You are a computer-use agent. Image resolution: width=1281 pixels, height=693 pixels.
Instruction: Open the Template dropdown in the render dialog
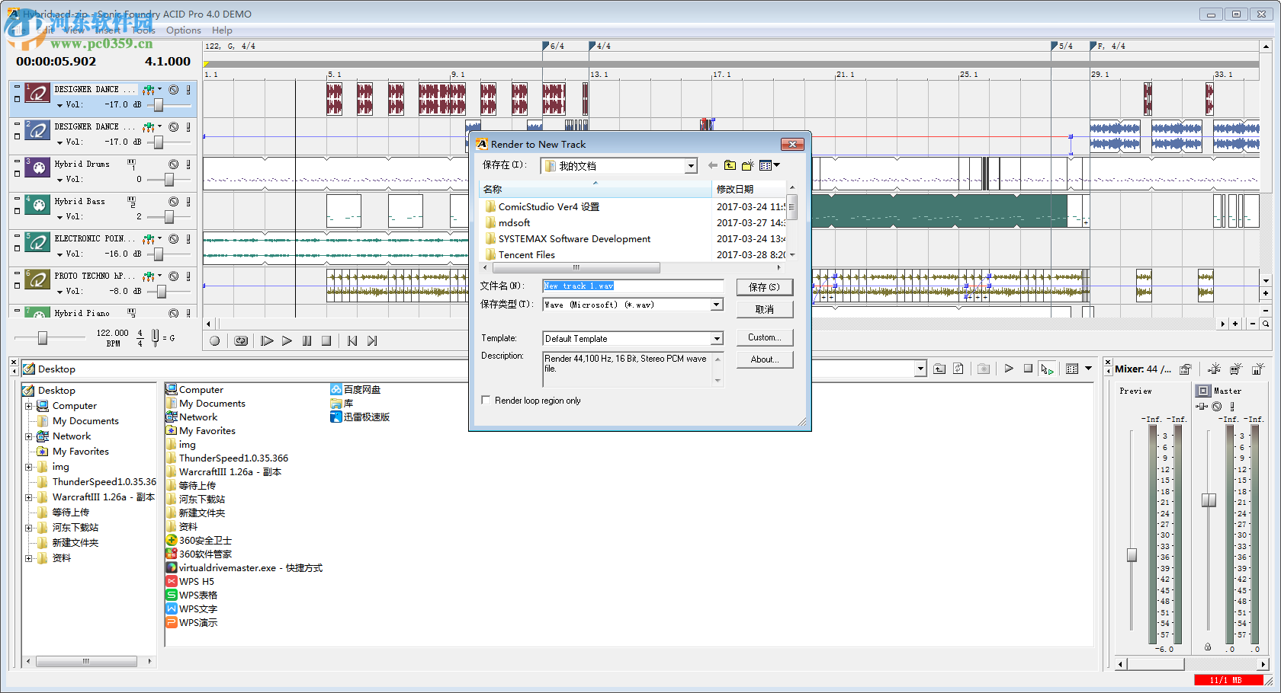tap(717, 339)
